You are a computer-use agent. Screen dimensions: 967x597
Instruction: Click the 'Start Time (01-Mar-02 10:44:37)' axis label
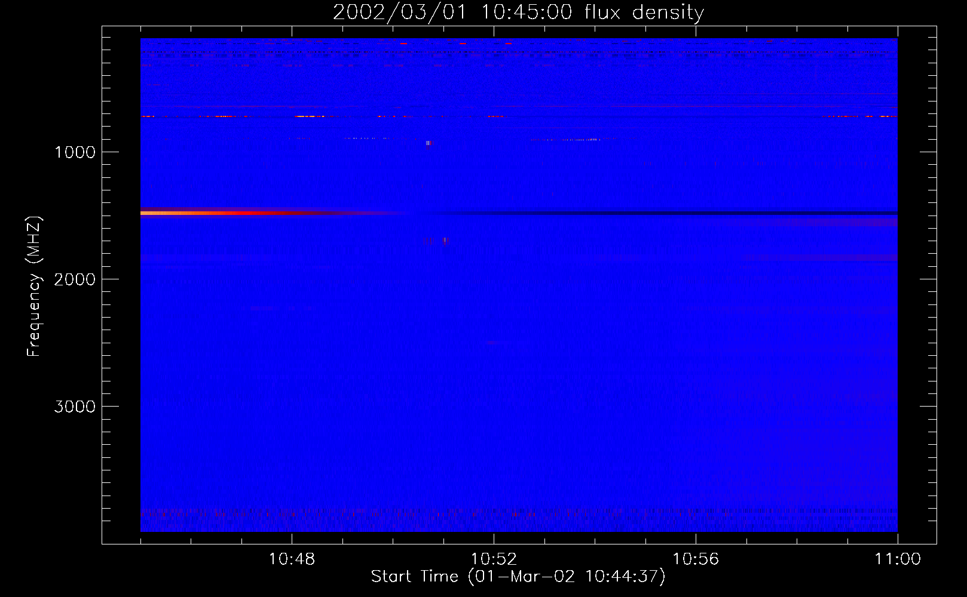[518, 577]
